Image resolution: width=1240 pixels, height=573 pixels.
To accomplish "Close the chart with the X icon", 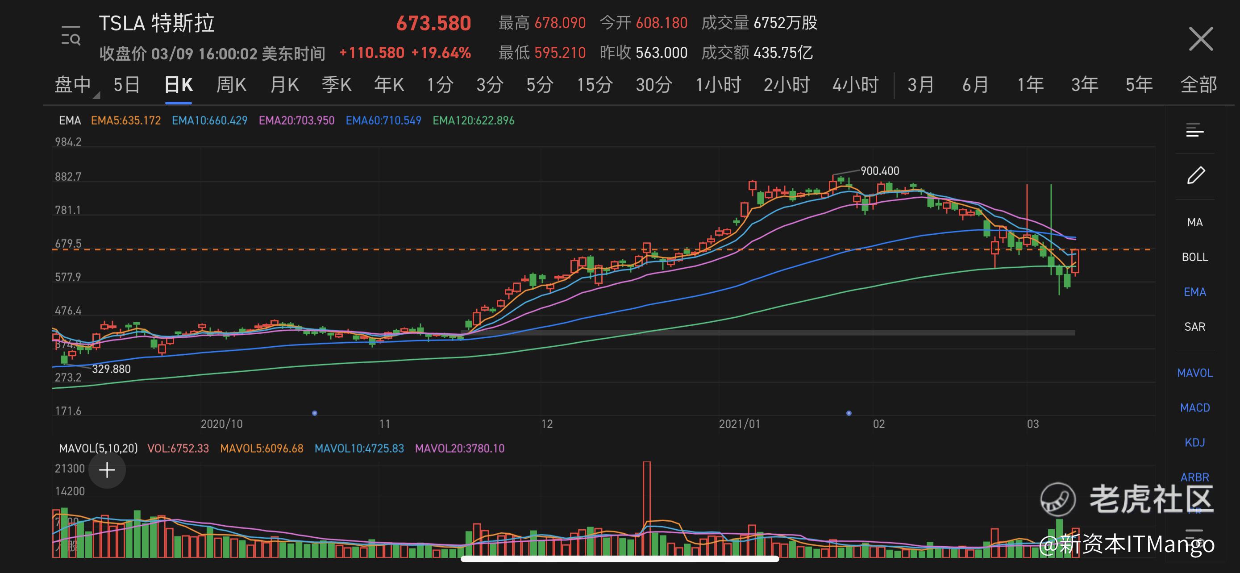I will click(x=1201, y=38).
